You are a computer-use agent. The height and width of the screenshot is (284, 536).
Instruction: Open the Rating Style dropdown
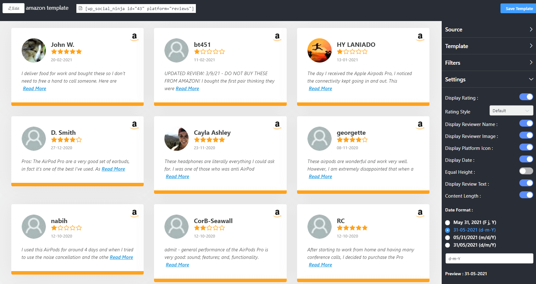click(x=511, y=111)
